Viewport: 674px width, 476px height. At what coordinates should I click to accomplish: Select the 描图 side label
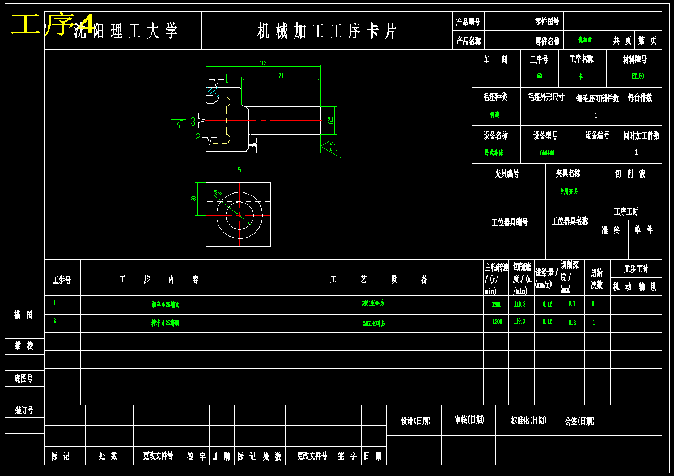click(x=23, y=315)
